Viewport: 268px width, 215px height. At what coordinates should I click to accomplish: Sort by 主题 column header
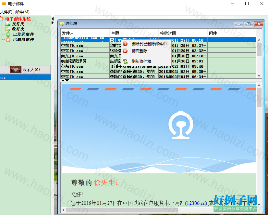pos(134,33)
